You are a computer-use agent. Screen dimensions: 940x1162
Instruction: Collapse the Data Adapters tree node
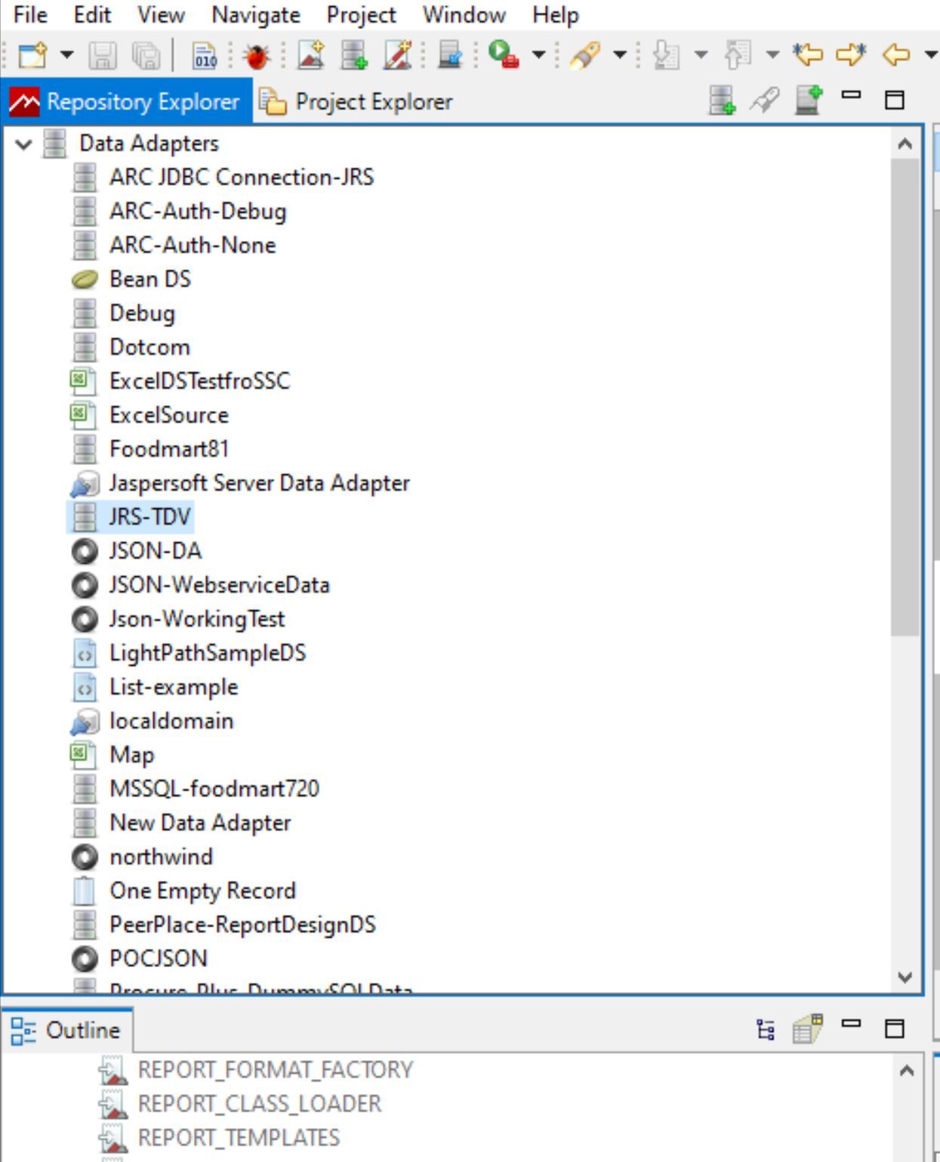(24, 143)
